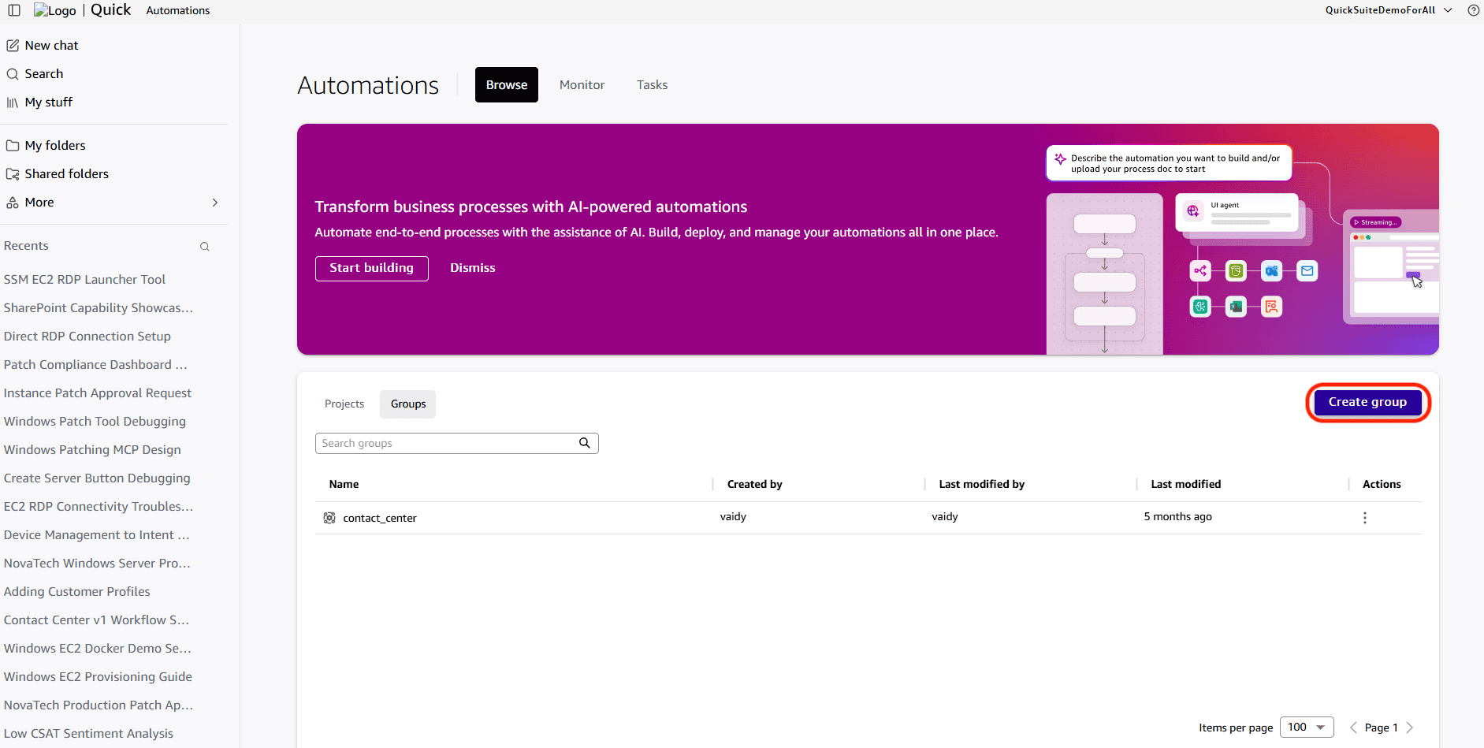
Task: Click the Search magnifier icon in sidebar
Action: [13, 74]
